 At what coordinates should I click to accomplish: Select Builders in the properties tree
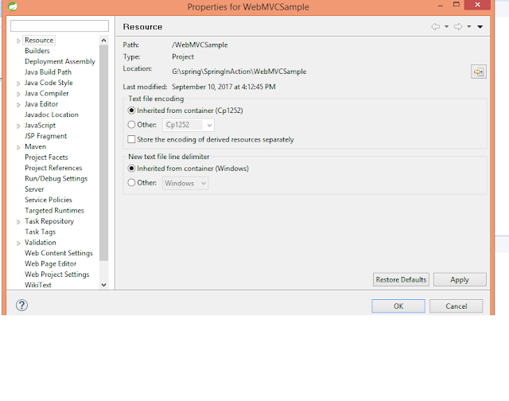tap(37, 51)
